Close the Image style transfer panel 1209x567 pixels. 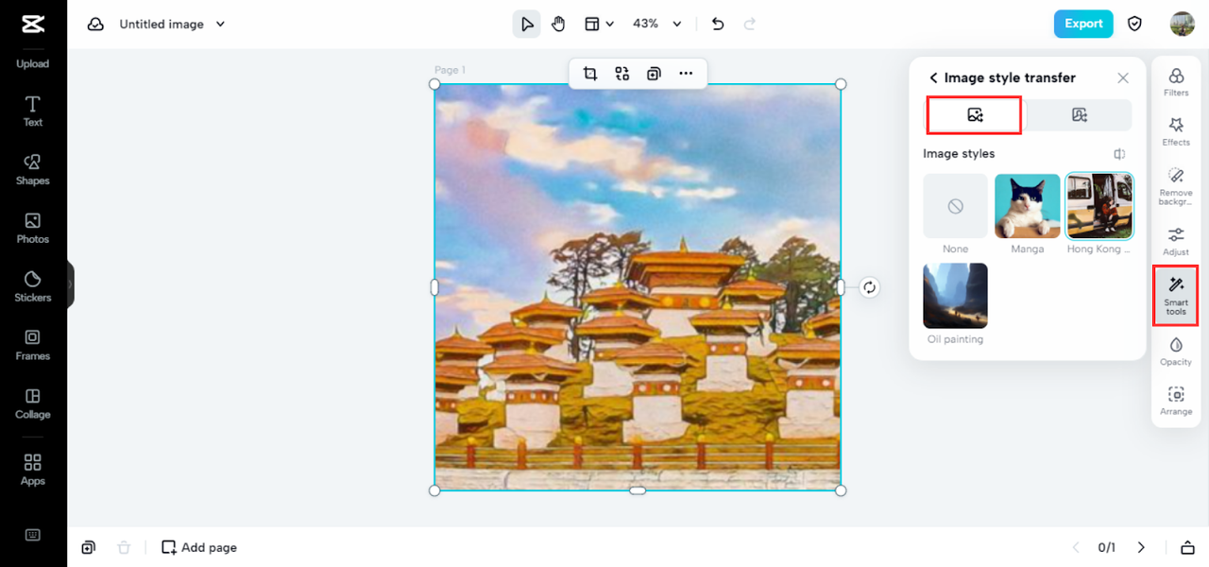[1122, 78]
